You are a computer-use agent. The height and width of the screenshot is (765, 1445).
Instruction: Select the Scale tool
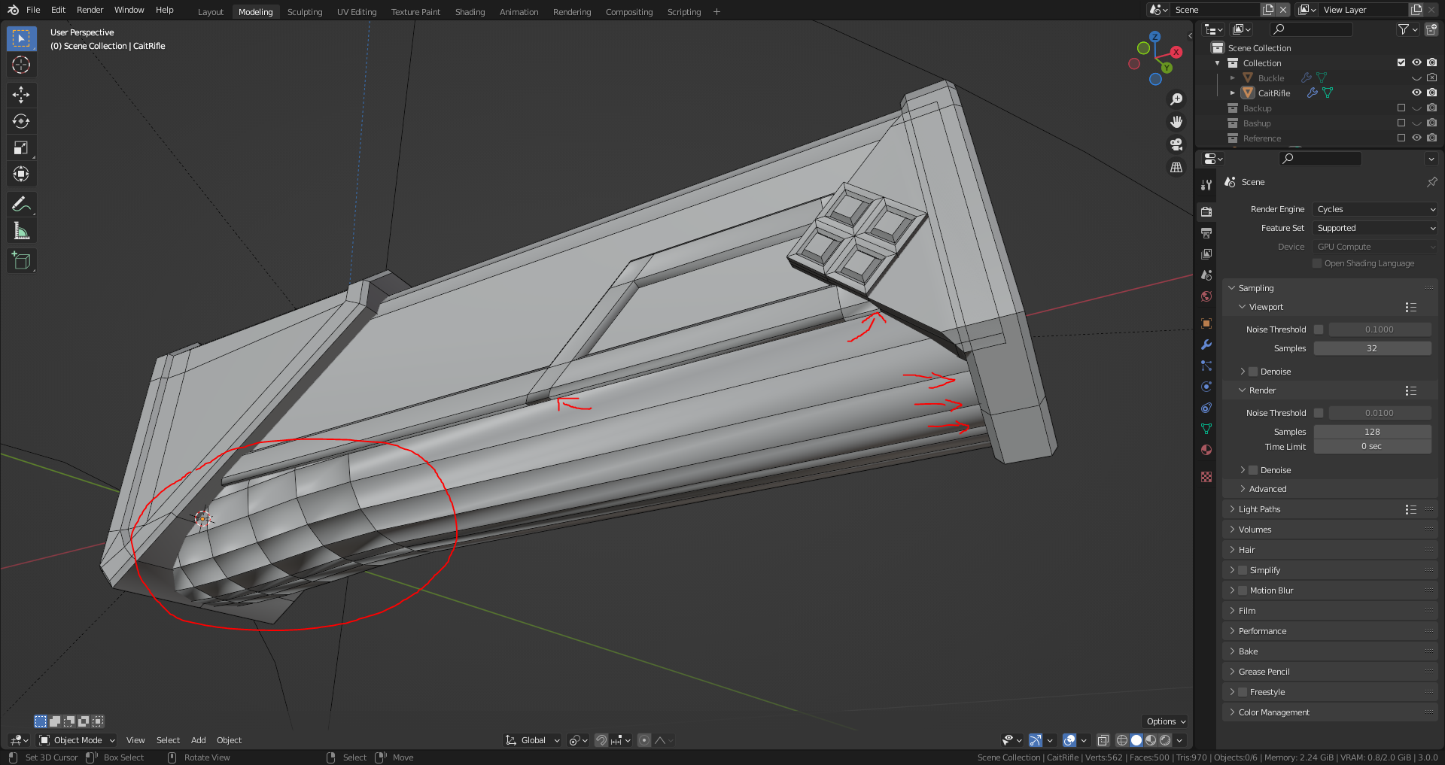pos(21,148)
